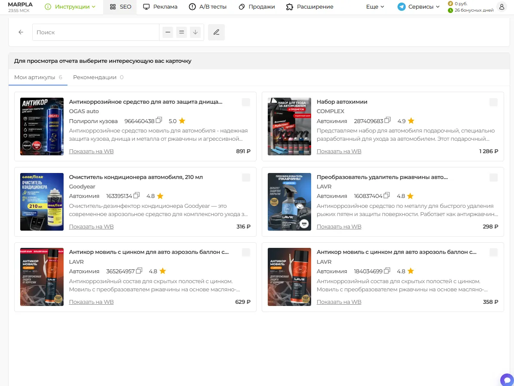Expand the Еще menu dropdown
The height and width of the screenshot is (386, 514).
coord(375,6)
